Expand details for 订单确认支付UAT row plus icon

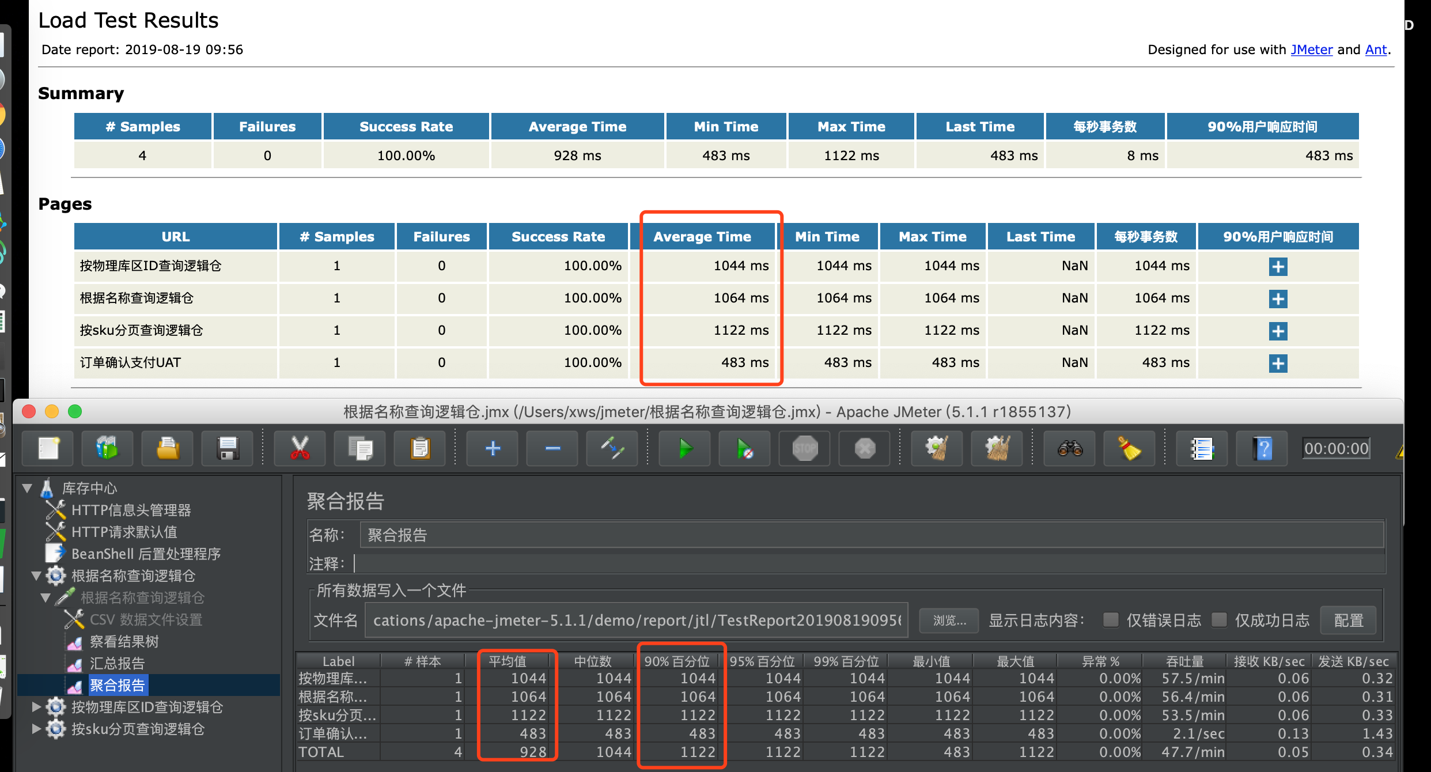1278,364
